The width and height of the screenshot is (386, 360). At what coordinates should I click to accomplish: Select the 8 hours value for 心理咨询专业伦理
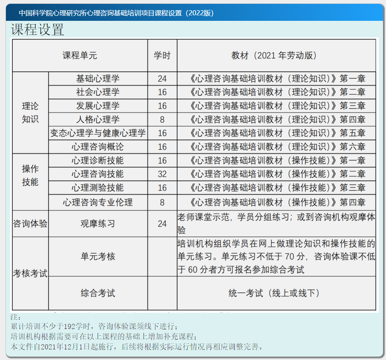(x=162, y=202)
